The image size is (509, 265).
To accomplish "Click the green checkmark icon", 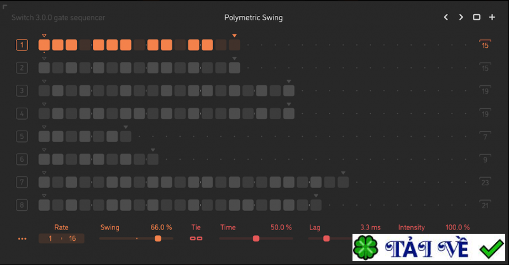I will tap(492, 249).
